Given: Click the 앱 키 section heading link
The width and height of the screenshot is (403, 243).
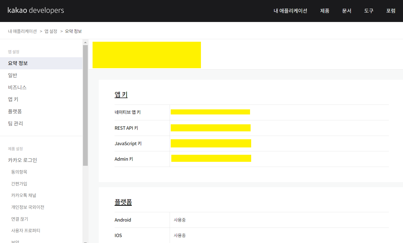Looking at the screenshot, I should click(x=121, y=95).
